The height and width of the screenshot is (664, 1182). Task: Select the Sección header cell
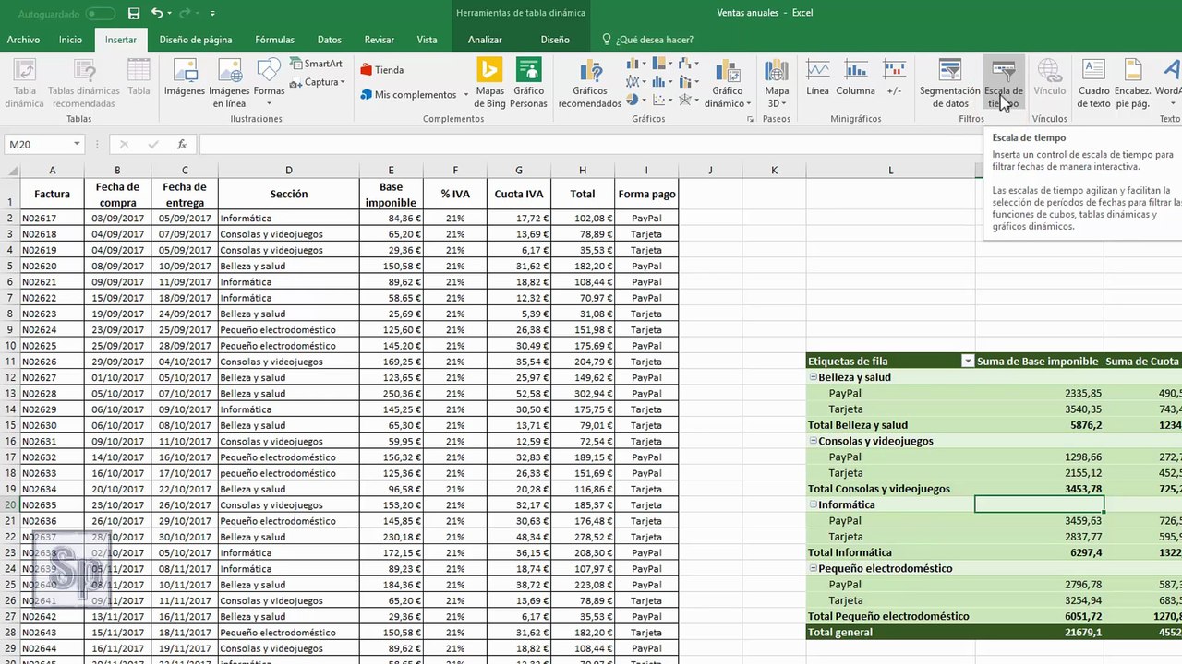289,195
